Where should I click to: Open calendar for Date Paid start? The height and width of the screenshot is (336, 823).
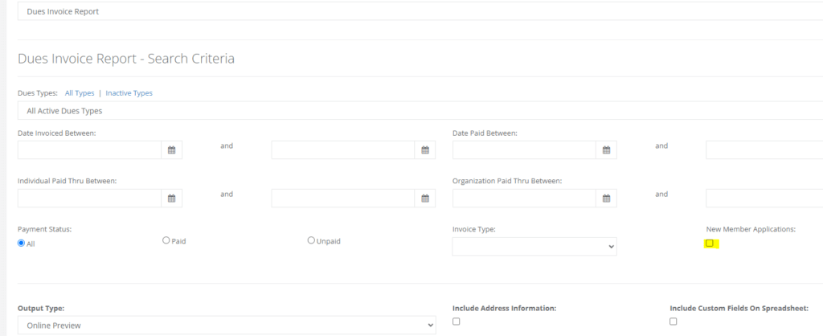[607, 150]
